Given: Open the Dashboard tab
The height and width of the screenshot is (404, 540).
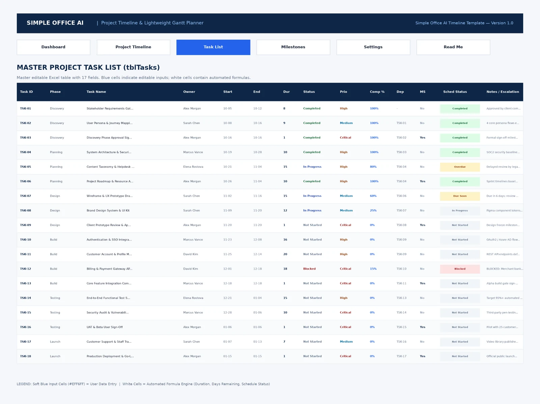Looking at the screenshot, I should click(53, 47).
